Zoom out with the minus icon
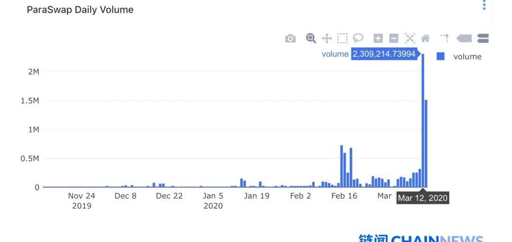The height and width of the screenshot is (242, 512). 394,38
